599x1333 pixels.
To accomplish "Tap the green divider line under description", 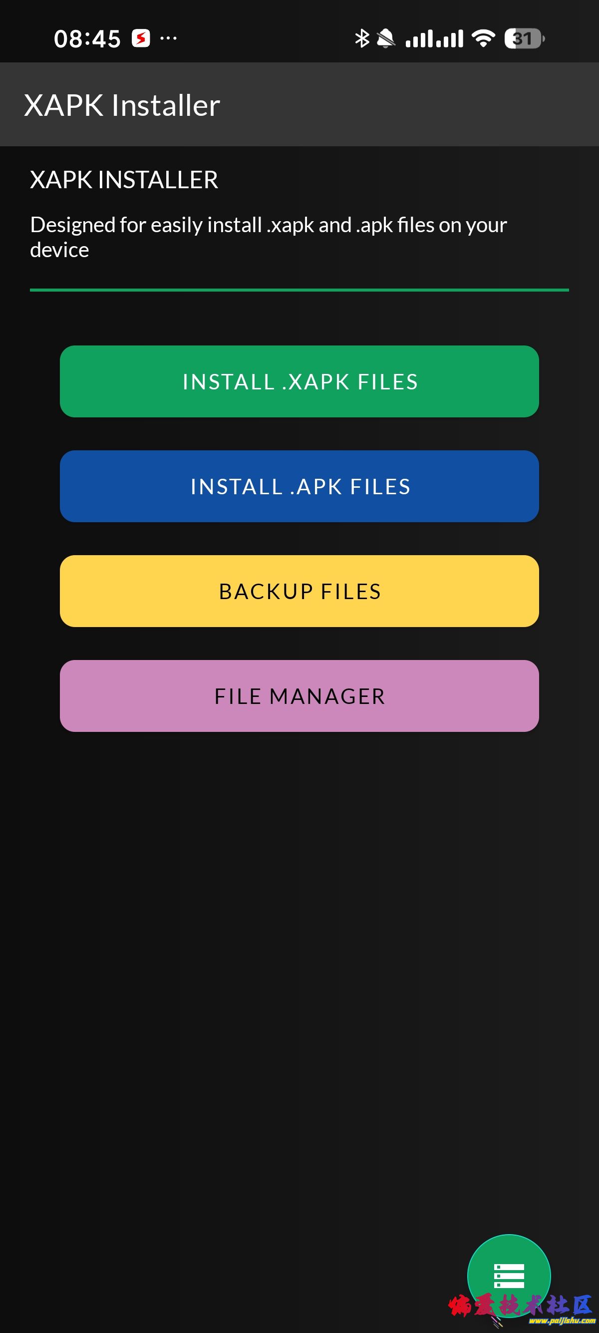I will tap(299, 290).
